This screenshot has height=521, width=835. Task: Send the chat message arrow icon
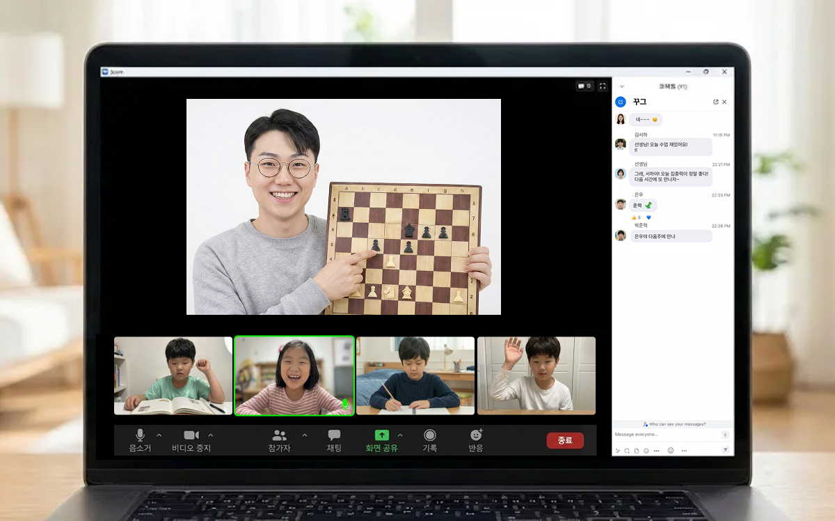[725, 451]
